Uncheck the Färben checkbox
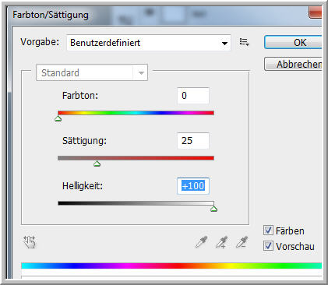The width and height of the screenshot is (328, 285). coord(268,230)
